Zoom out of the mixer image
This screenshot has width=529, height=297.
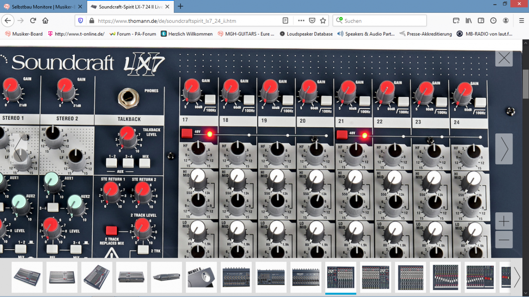click(x=504, y=240)
